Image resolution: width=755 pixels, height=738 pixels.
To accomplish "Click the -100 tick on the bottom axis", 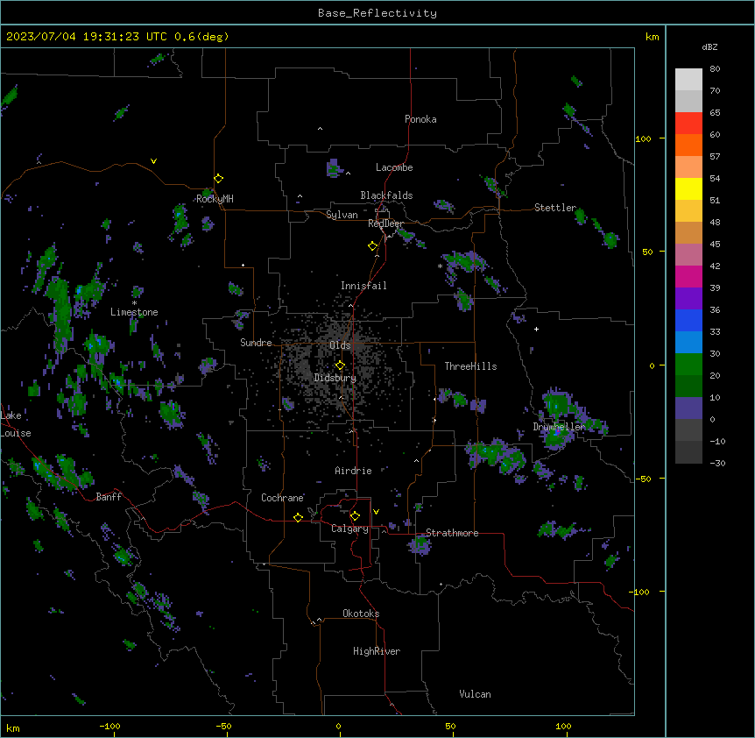I will (109, 726).
